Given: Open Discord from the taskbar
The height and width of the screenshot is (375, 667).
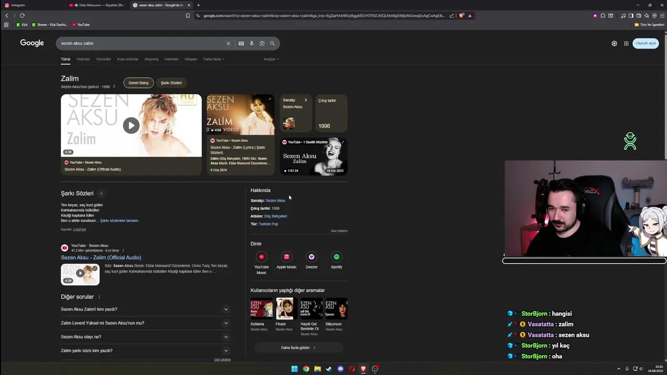Looking at the screenshot, I should pos(340,369).
